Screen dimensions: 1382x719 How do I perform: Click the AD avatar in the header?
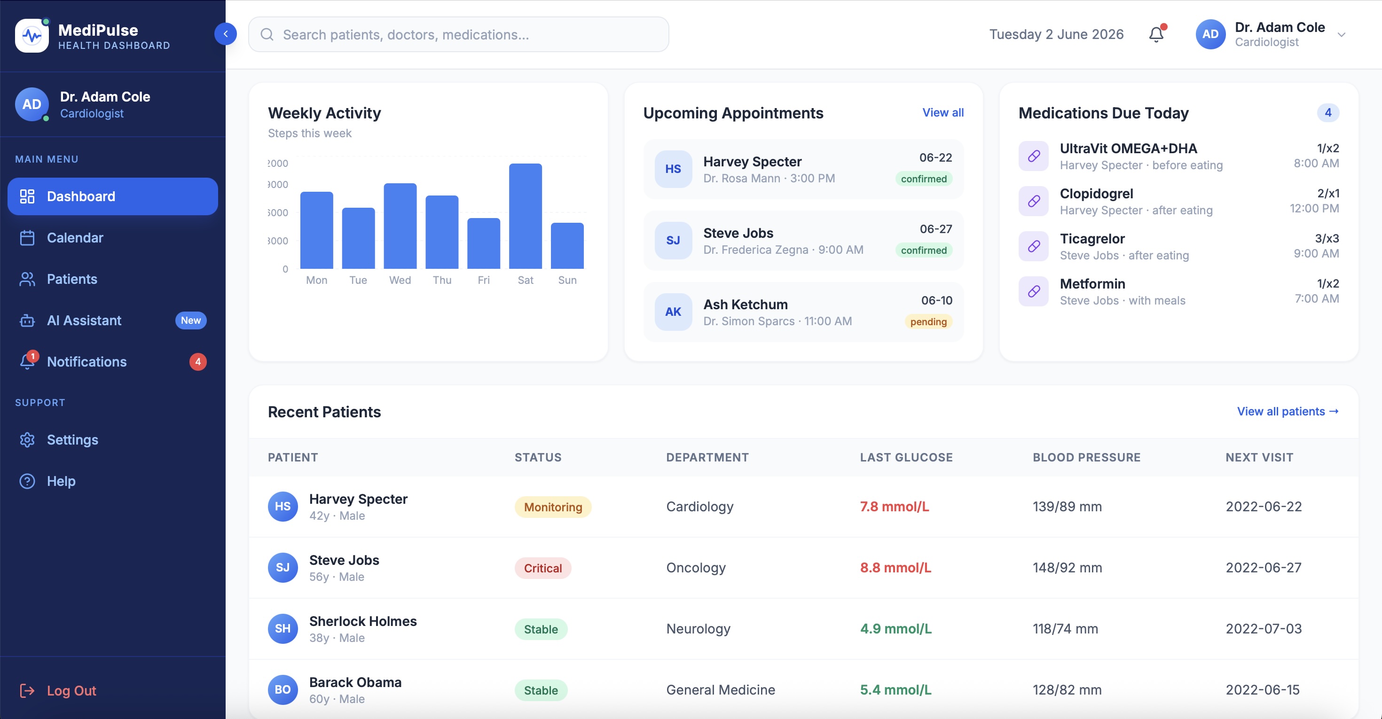click(x=1210, y=34)
